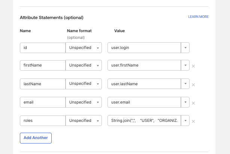This screenshot has height=154, width=230.
Task: Edit the firstName name field
Action: click(x=43, y=65)
